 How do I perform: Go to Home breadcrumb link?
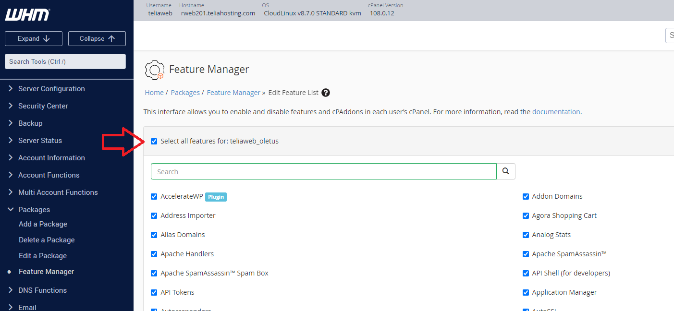[154, 93]
